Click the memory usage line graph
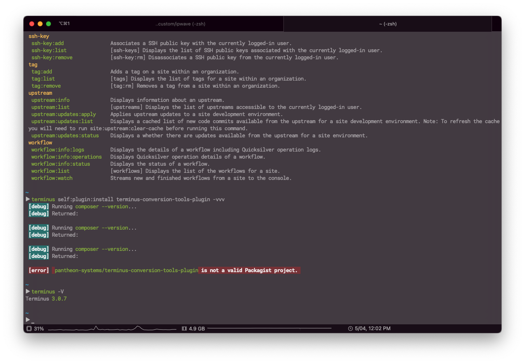The width and height of the screenshot is (525, 364). 270,329
